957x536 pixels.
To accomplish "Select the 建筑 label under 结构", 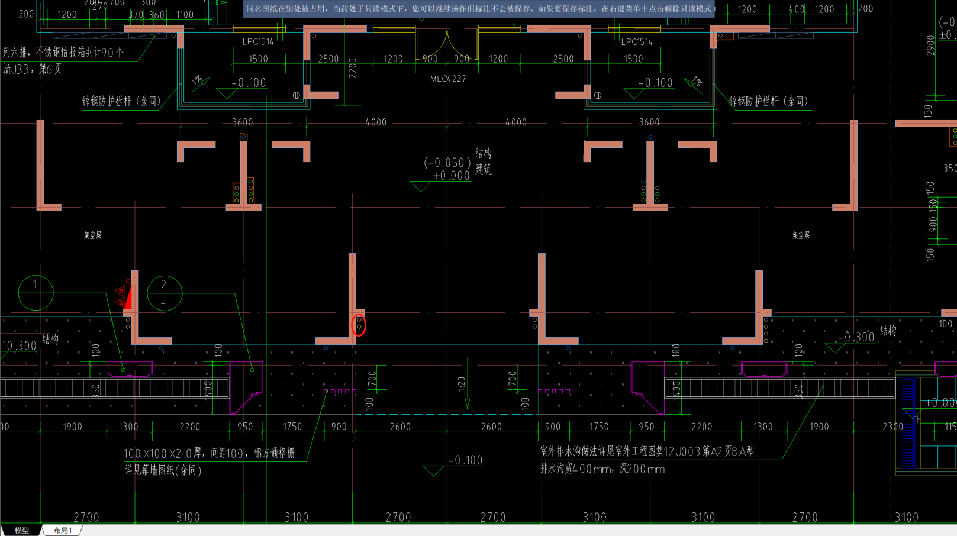I will [484, 169].
